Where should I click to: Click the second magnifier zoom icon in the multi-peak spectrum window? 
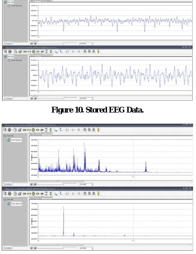[89, 130]
